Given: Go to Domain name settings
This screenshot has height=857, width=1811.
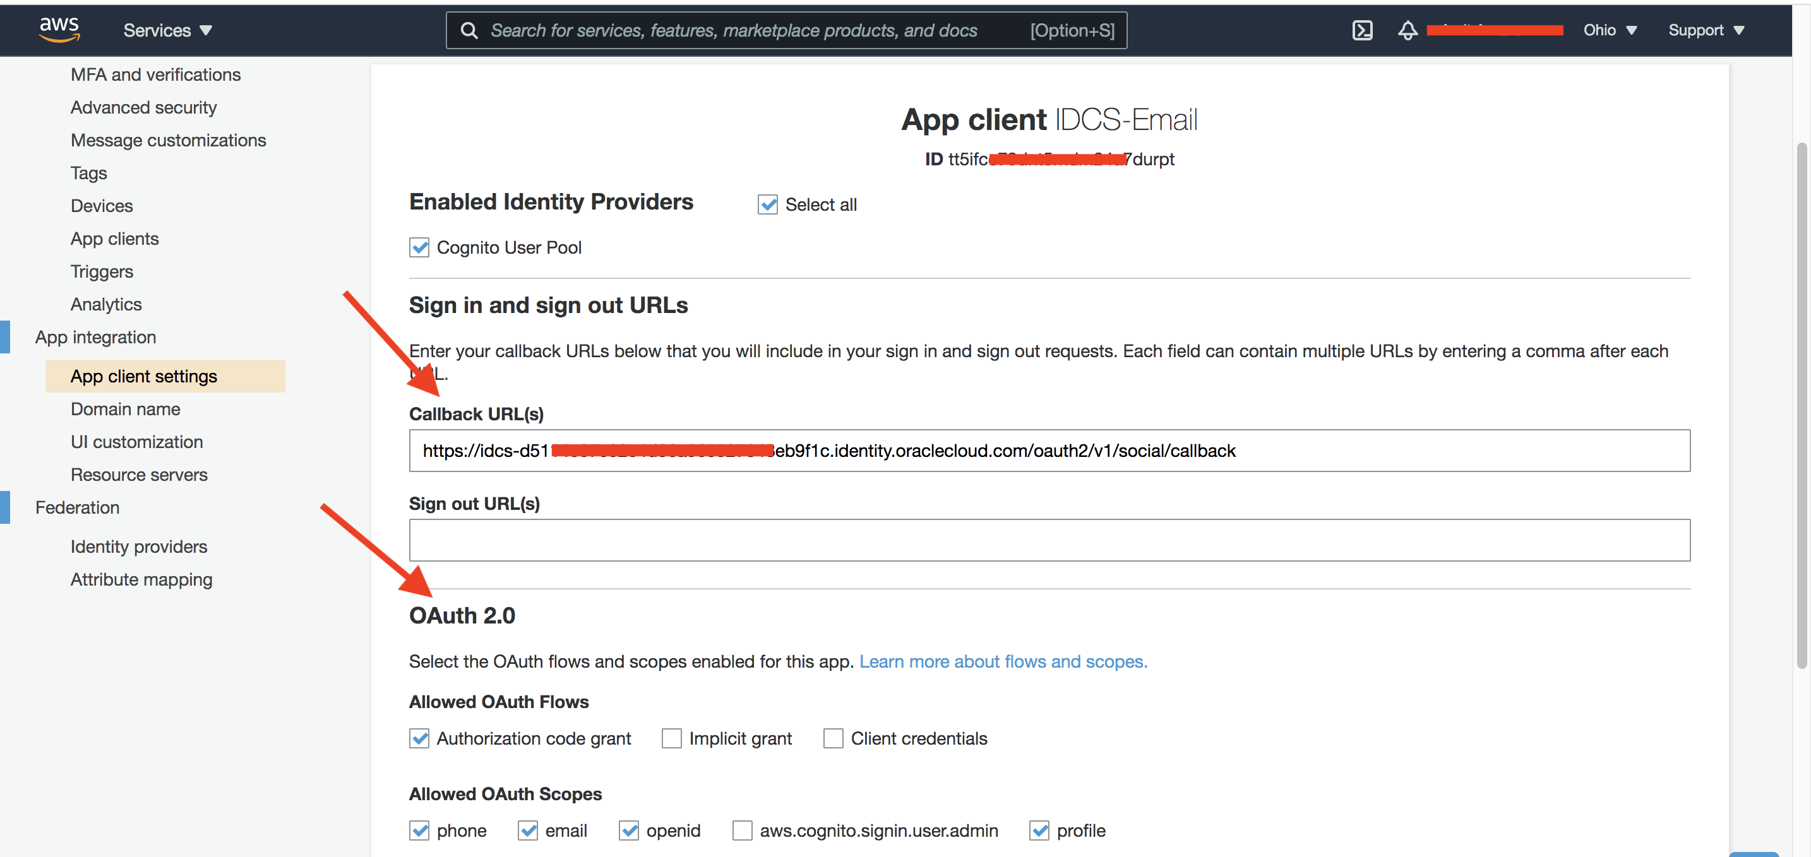Looking at the screenshot, I should pos(125,409).
